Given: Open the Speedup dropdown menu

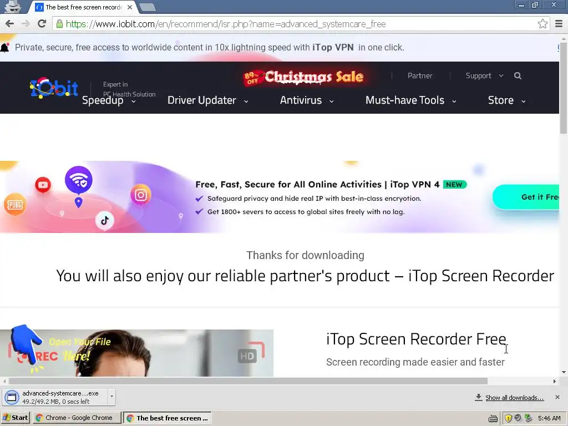Looking at the screenshot, I should pos(109,100).
